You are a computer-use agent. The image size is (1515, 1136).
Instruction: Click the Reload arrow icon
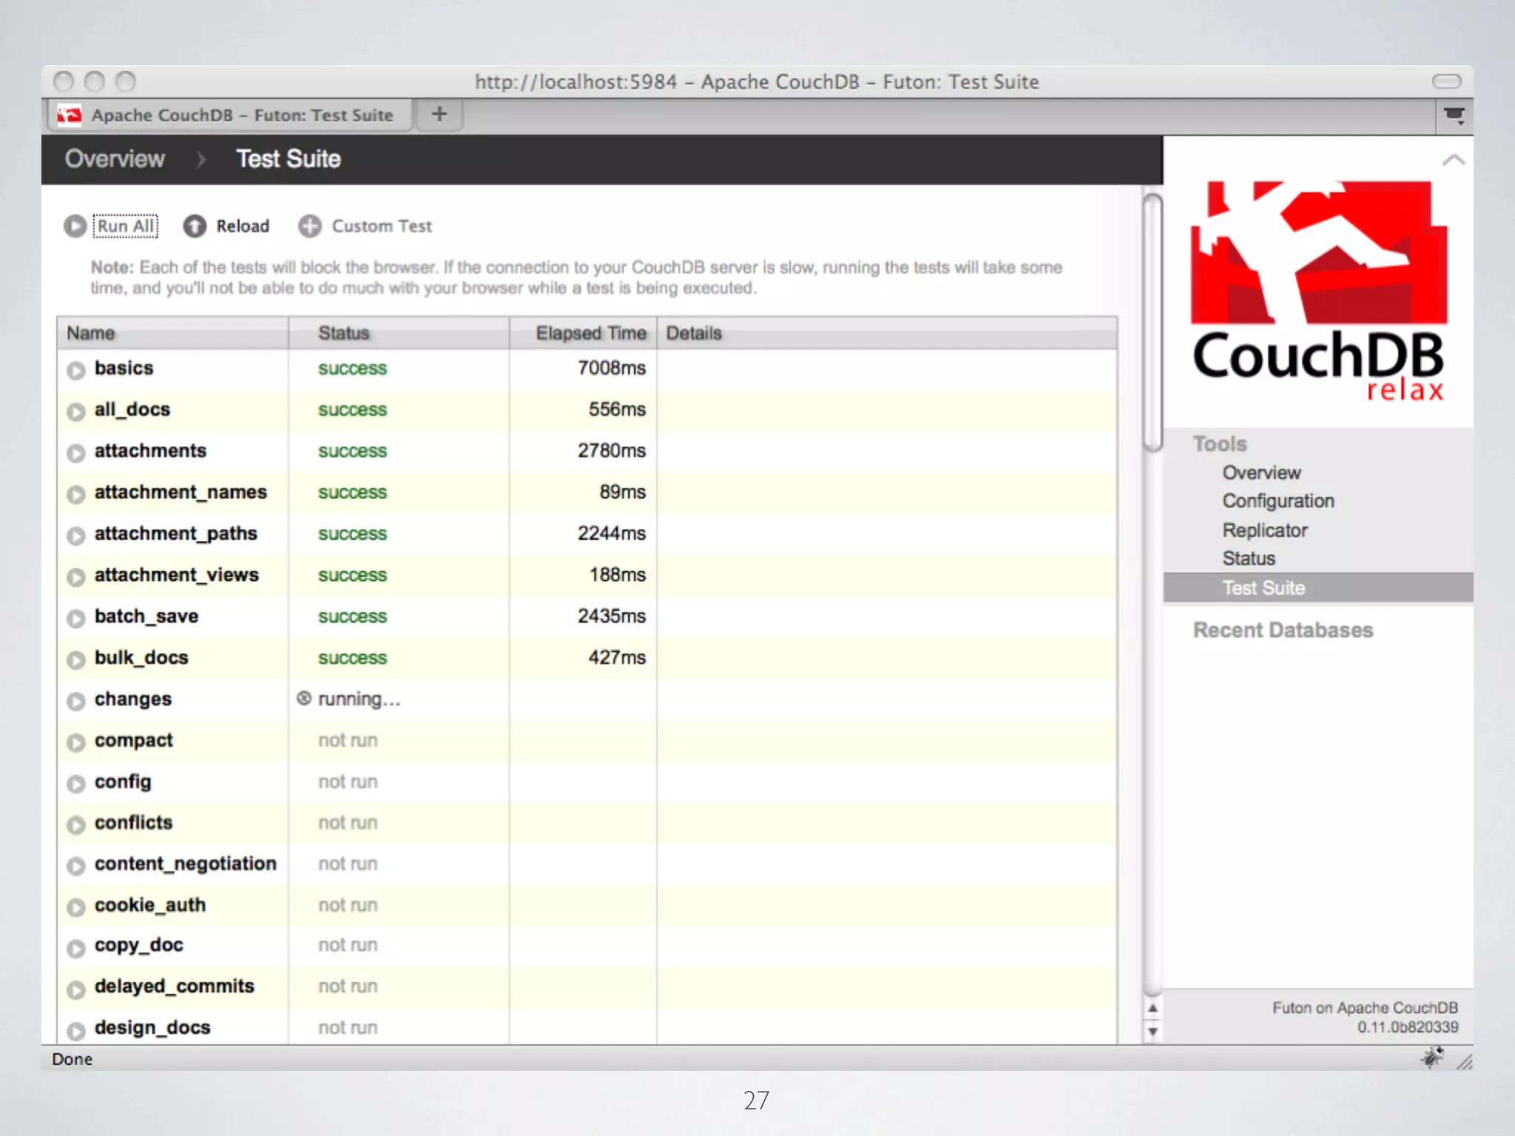195,226
